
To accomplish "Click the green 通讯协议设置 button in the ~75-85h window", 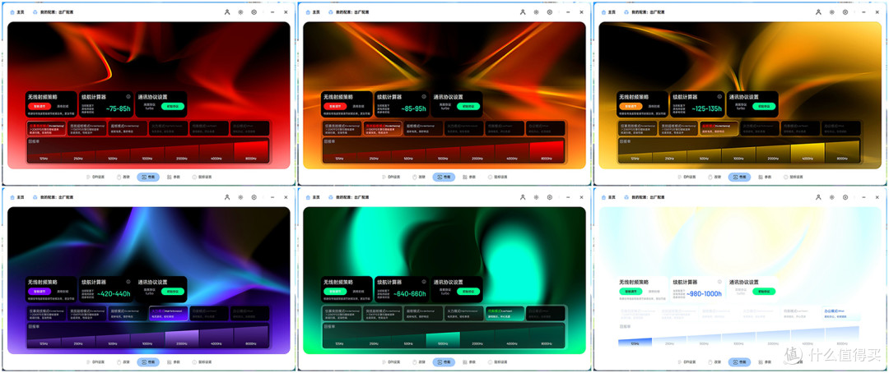I will click(x=172, y=106).
